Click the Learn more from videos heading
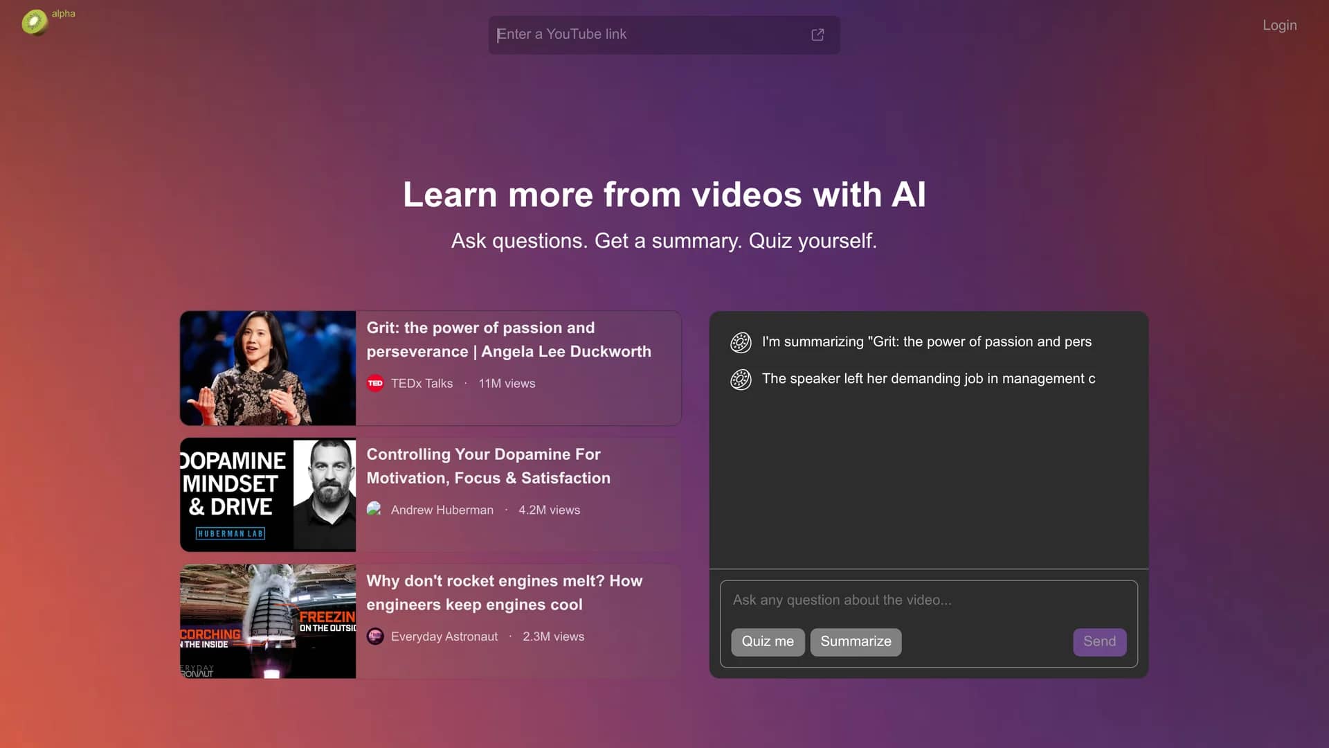The image size is (1329, 748). pyautogui.click(x=664, y=195)
